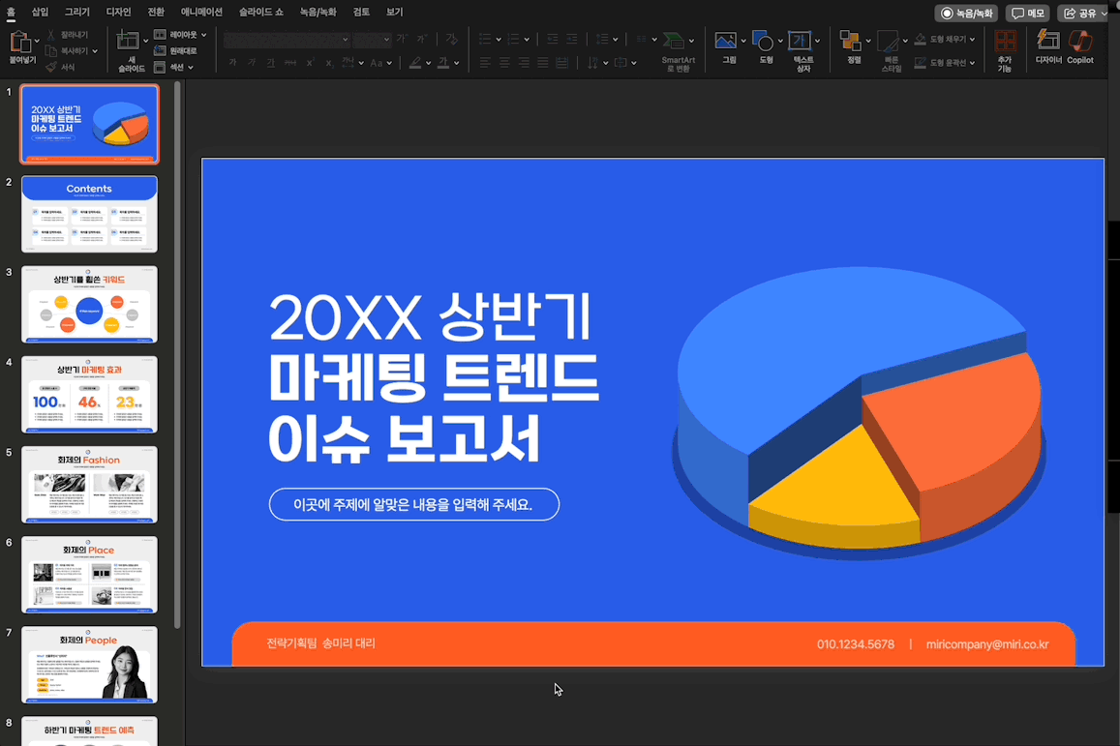Open the Shapes (도형) gallery icon

[x=763, y=41]
